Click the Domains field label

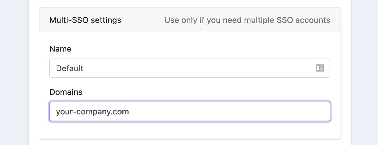tap(66, 92)
